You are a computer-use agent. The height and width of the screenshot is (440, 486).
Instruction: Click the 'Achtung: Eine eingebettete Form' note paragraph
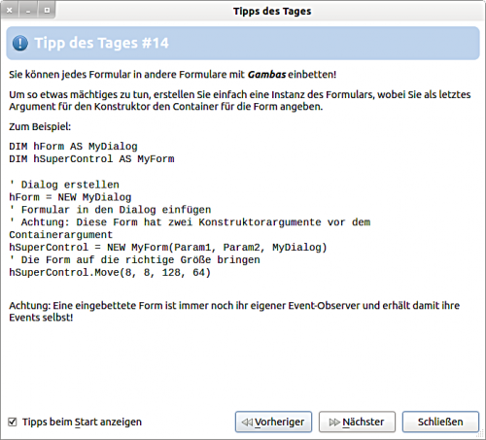coord(234,312)
